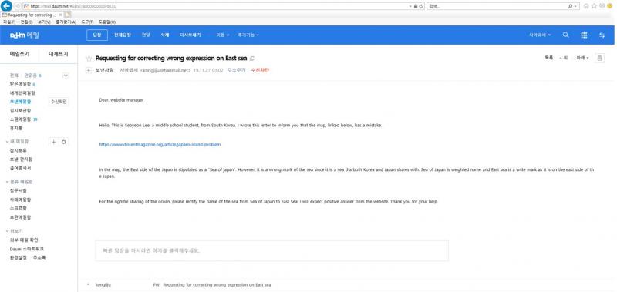Collapse the 내 메일함 section
617x292 pixels.
tap(8, 142)
